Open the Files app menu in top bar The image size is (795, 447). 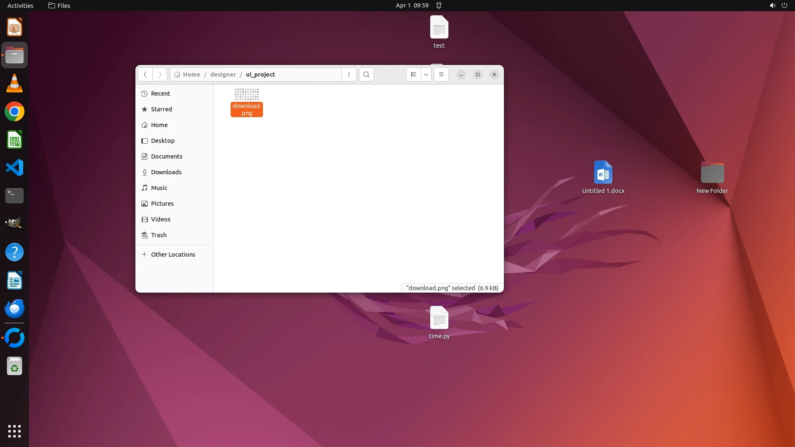click(x=59, y=5)
